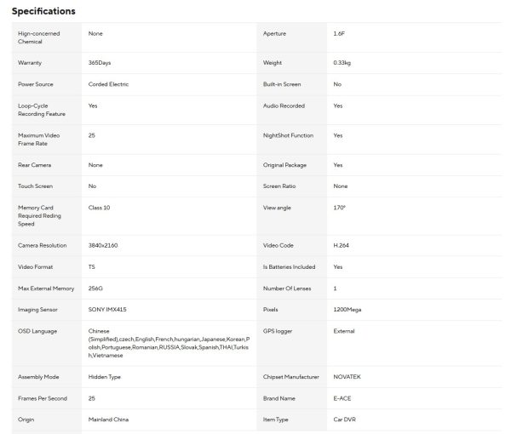Click the 1200Mega pixels value
The width and height of the screenshot is (511, 434).
click(347, 310)
